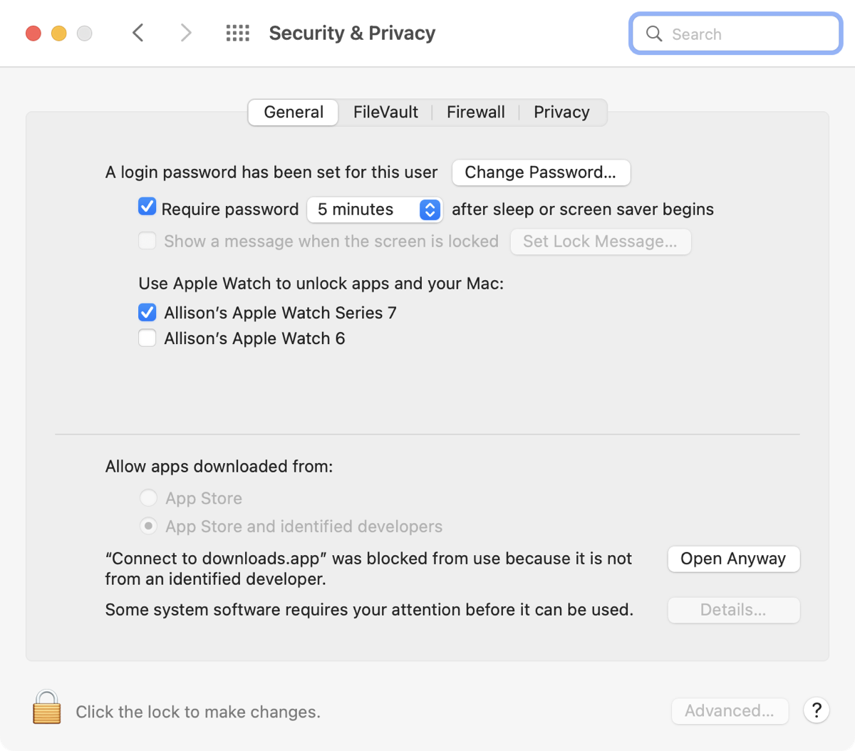Switch to the Privacy tab
Screen dimensions: 855x751
pos(561,113)
